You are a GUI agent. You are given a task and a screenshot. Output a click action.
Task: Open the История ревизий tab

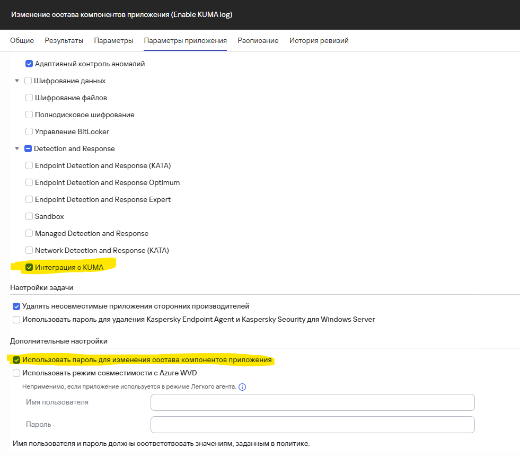click(319, 41)
